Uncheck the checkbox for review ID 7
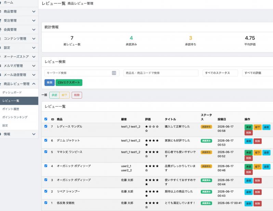This screenshot has height=211, width=273. pos(46,126)
